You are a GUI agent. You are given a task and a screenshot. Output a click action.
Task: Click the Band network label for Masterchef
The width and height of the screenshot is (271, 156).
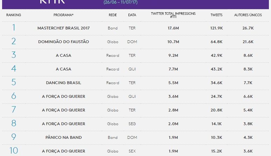pos(113,28)
